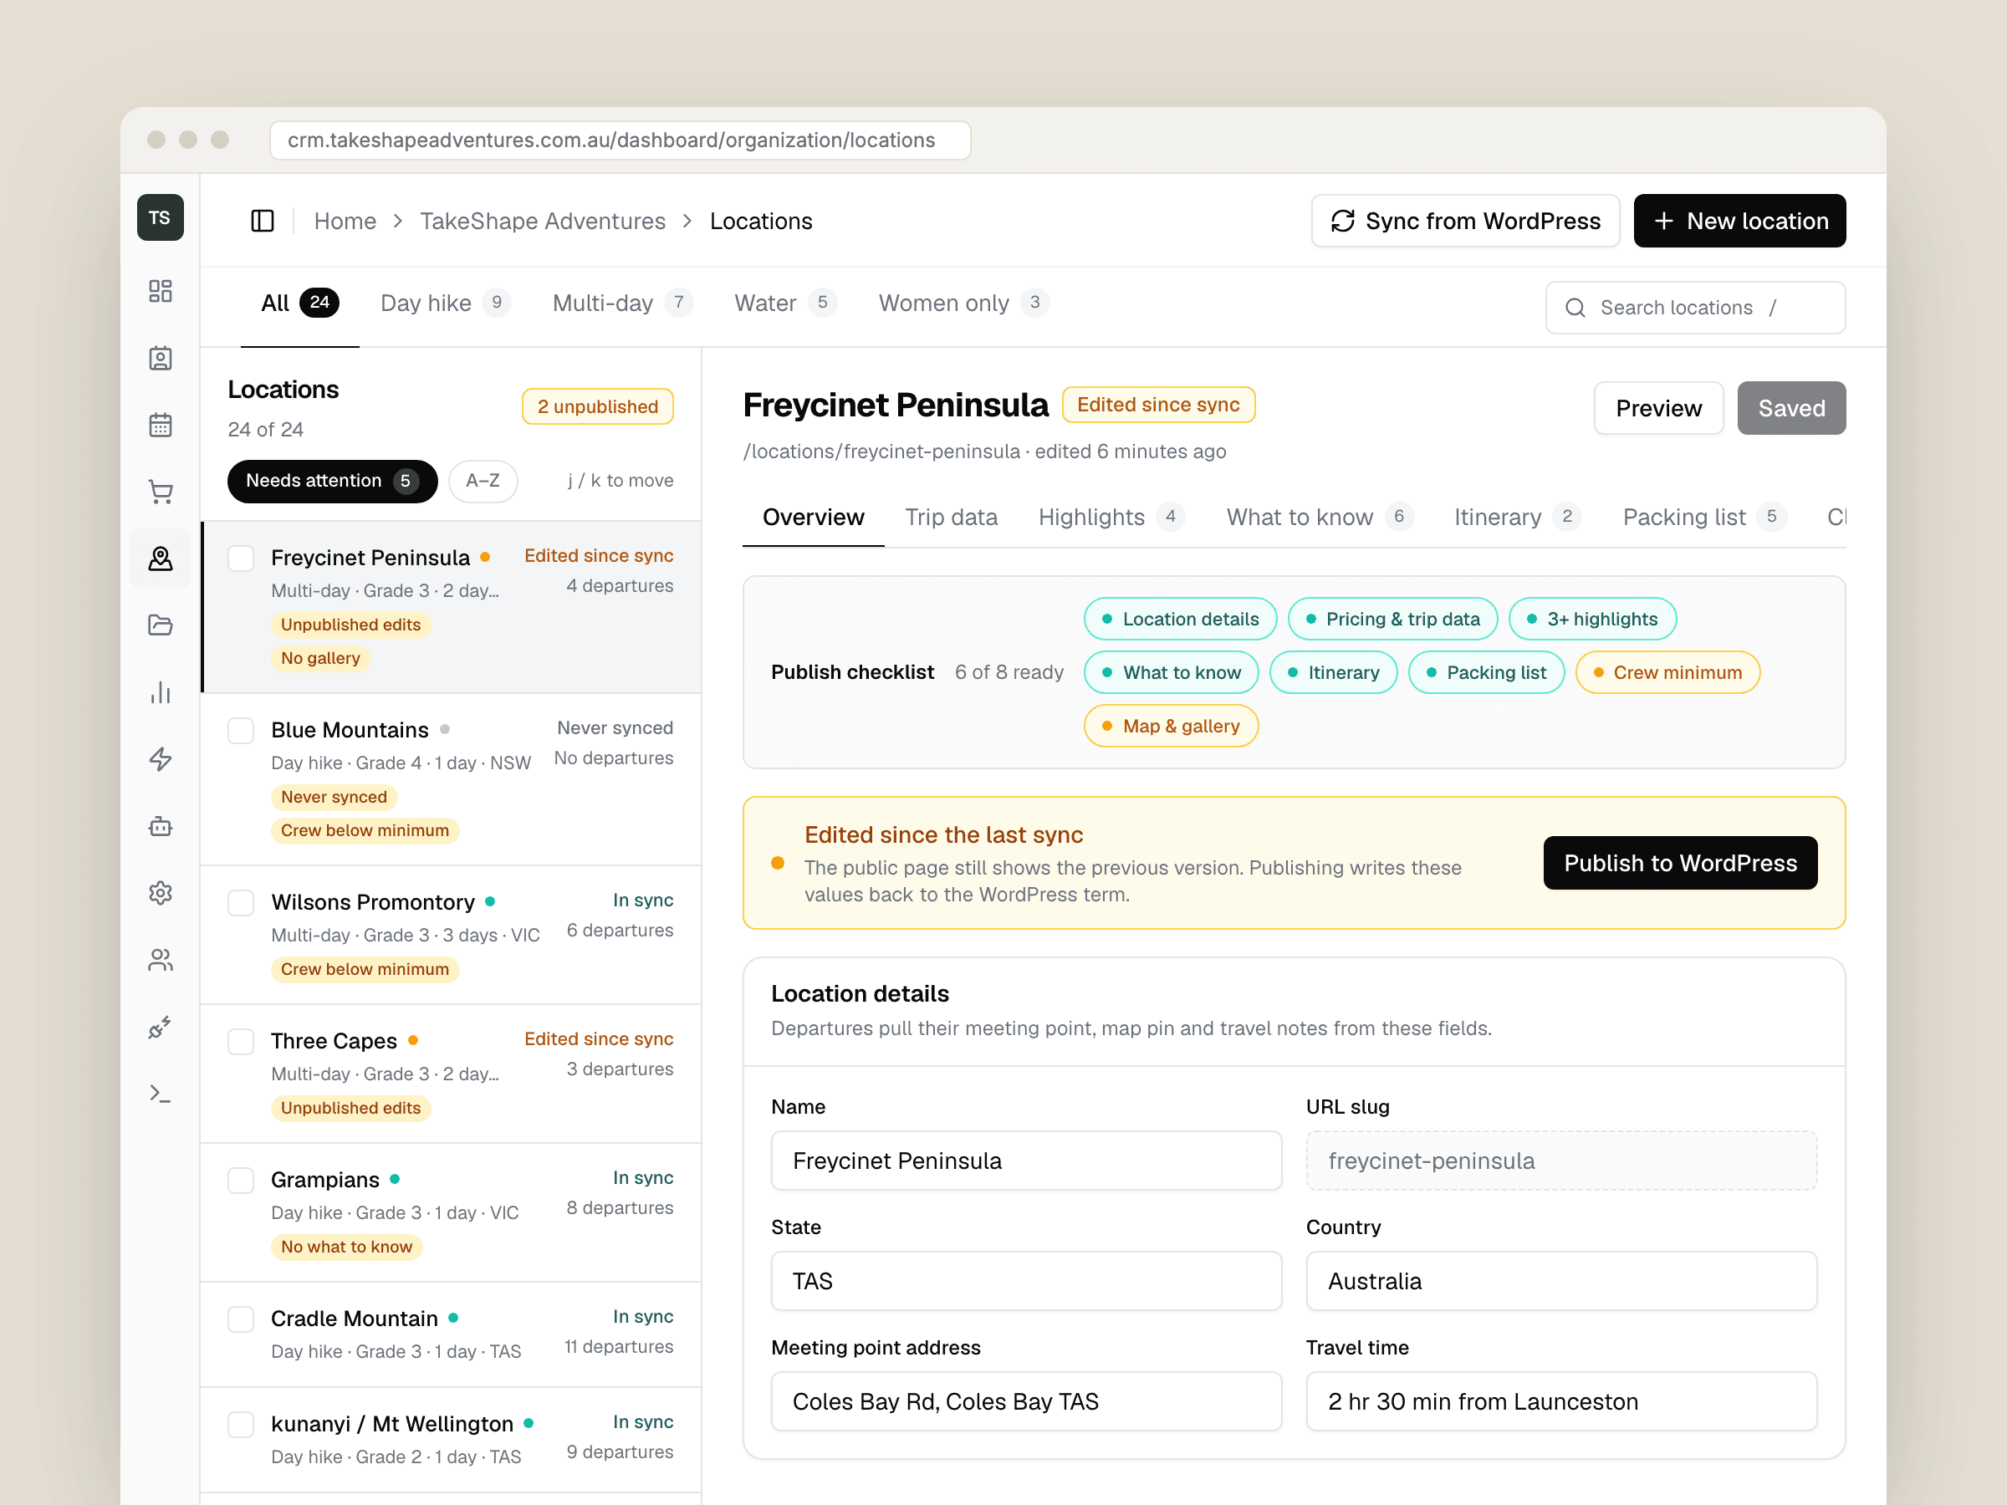This screenshot has width=2007, height=1505.
Task: Click the Home breadcrumb link
Action: (345, 221)
